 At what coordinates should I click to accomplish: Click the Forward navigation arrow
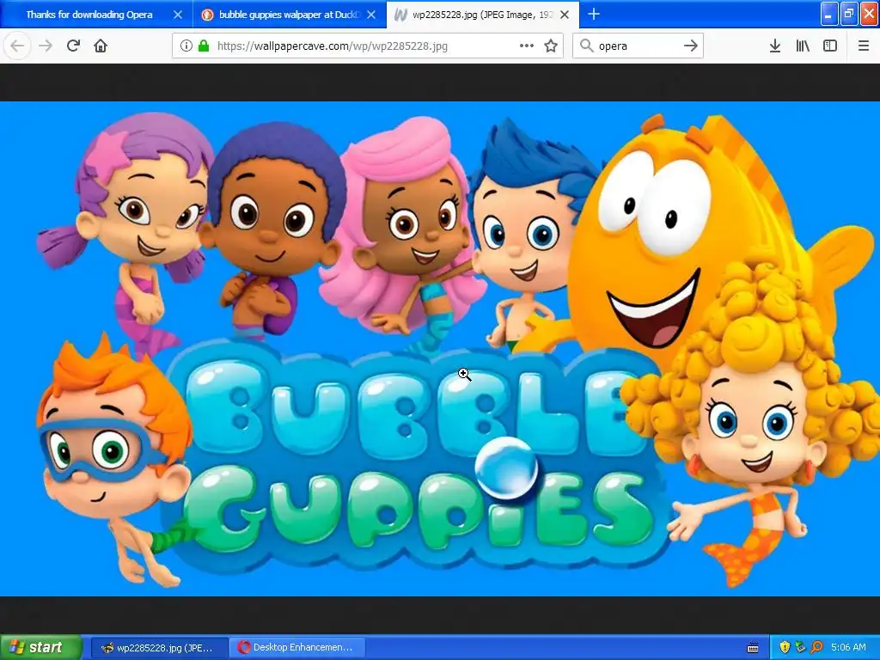pyautogui.click(x=46, y=46)
